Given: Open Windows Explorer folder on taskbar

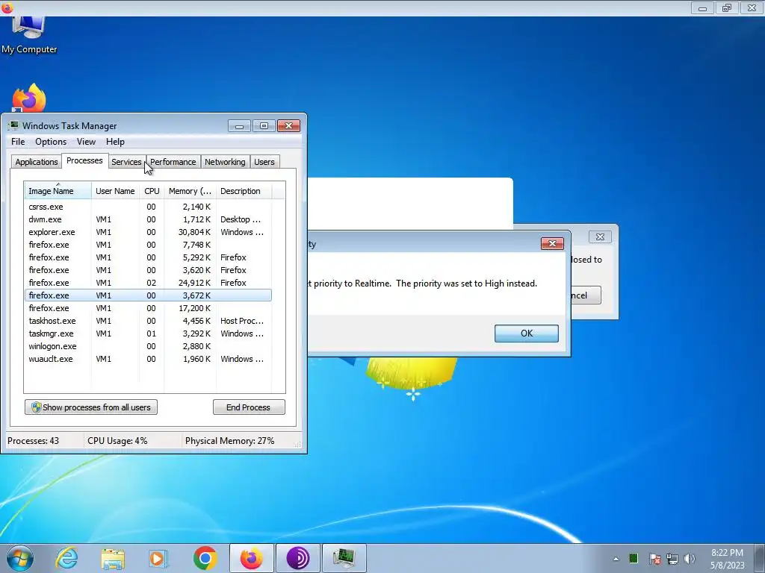Looking at the screenshot, I should 113,558.
